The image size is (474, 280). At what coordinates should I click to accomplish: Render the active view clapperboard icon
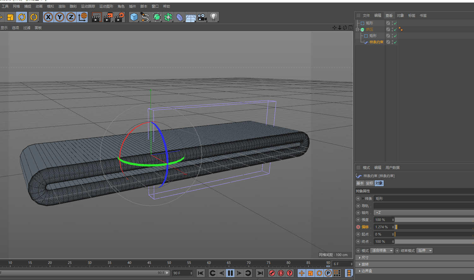pos(96,17)
